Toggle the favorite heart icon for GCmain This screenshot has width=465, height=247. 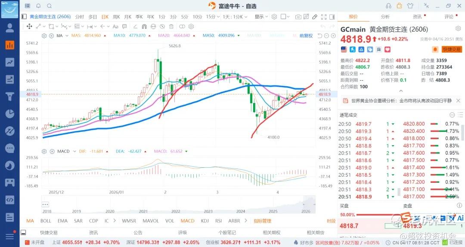click(x=387, y=49)
